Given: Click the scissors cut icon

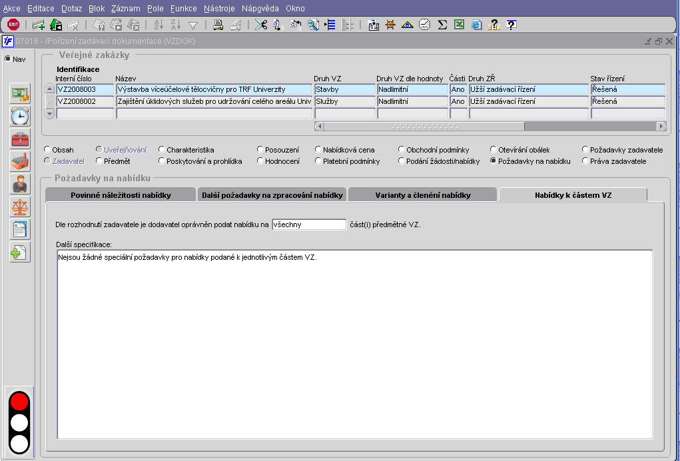Looking at the screenshot, I should 261,25.
